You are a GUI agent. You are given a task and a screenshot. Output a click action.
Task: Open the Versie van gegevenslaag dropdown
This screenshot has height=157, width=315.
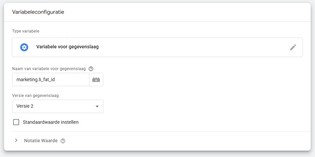(x=57, y=106)
